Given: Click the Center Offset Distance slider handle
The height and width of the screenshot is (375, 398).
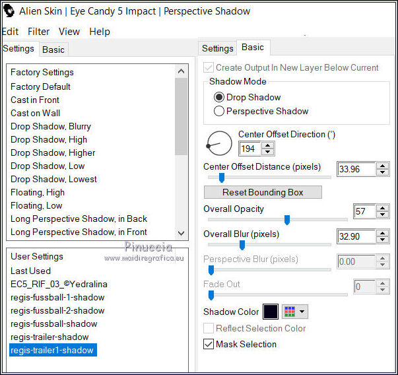Looking at the screenshot, I should (222, 178).
